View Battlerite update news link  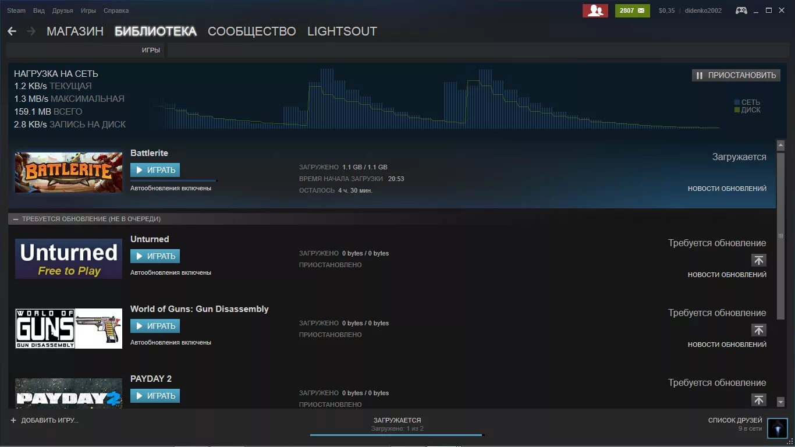(x=727, y=189)
